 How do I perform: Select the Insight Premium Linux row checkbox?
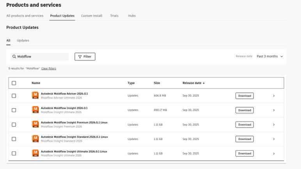point(14,125)
